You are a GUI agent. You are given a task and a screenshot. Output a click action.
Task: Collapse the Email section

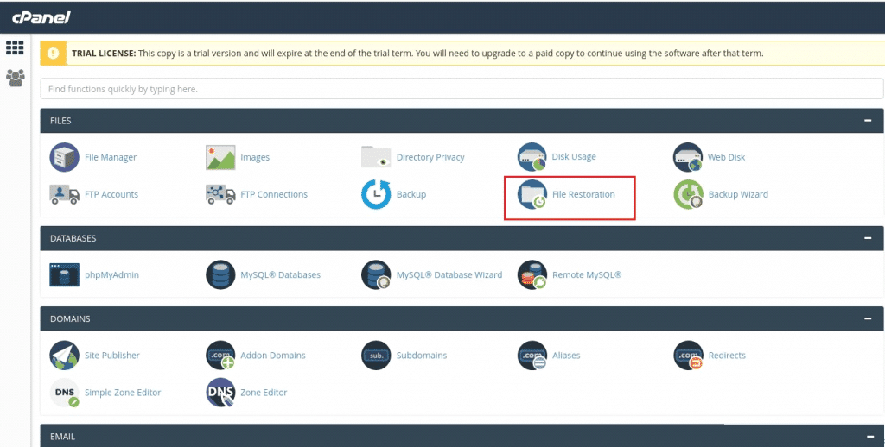coord(867,437)
